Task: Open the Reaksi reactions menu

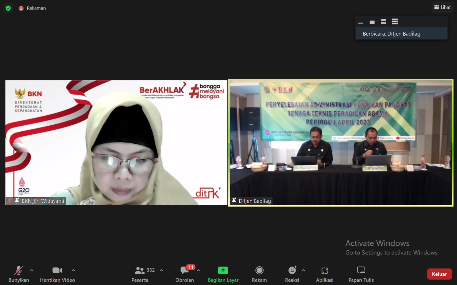Action: click(x=292, y=274)
